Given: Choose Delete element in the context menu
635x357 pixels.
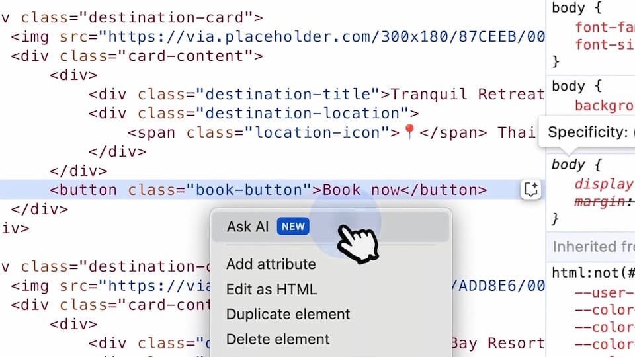Looking at the screenshot, I should (x=277, y=340).
